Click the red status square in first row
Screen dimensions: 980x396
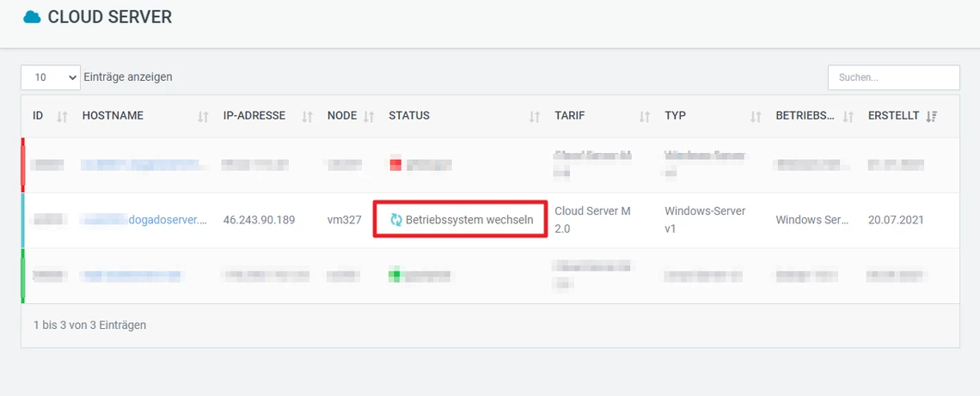point(395,164)
